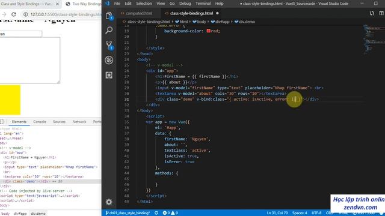Open the Debug menu
Viewport: 385px width, 216px height.
pos(185,4)
